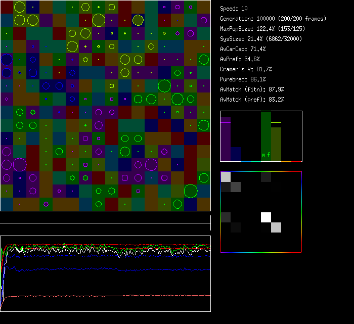
Task: Click the 'Speed: 10' readout
Action: 234,9
